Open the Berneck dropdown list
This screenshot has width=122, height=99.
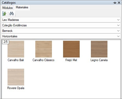[61, 31]
